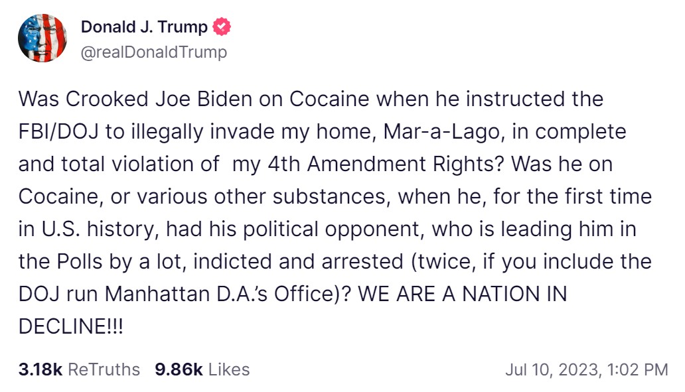
Task: View the 3.18k ReTruths count
Action: click(40, 369)
